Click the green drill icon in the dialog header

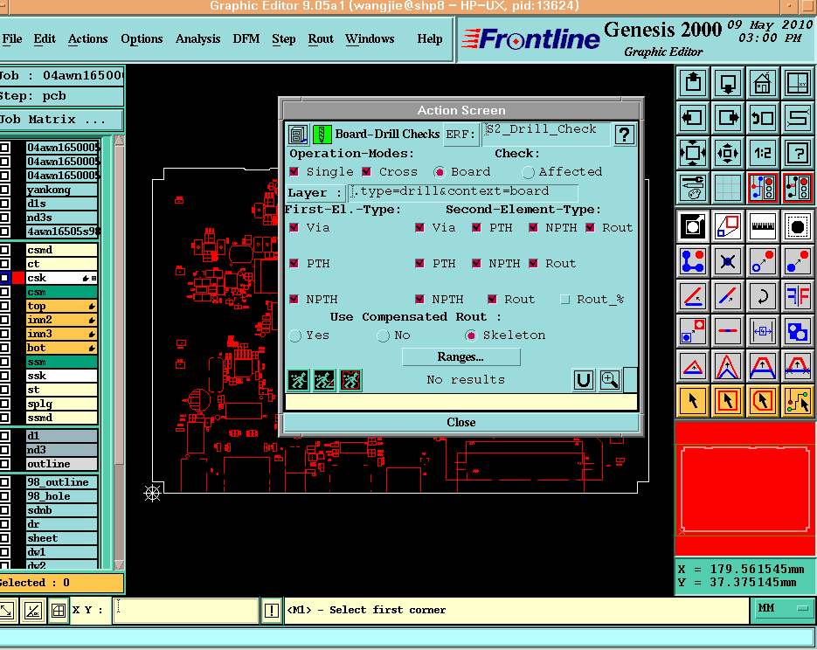click(321, 133)
